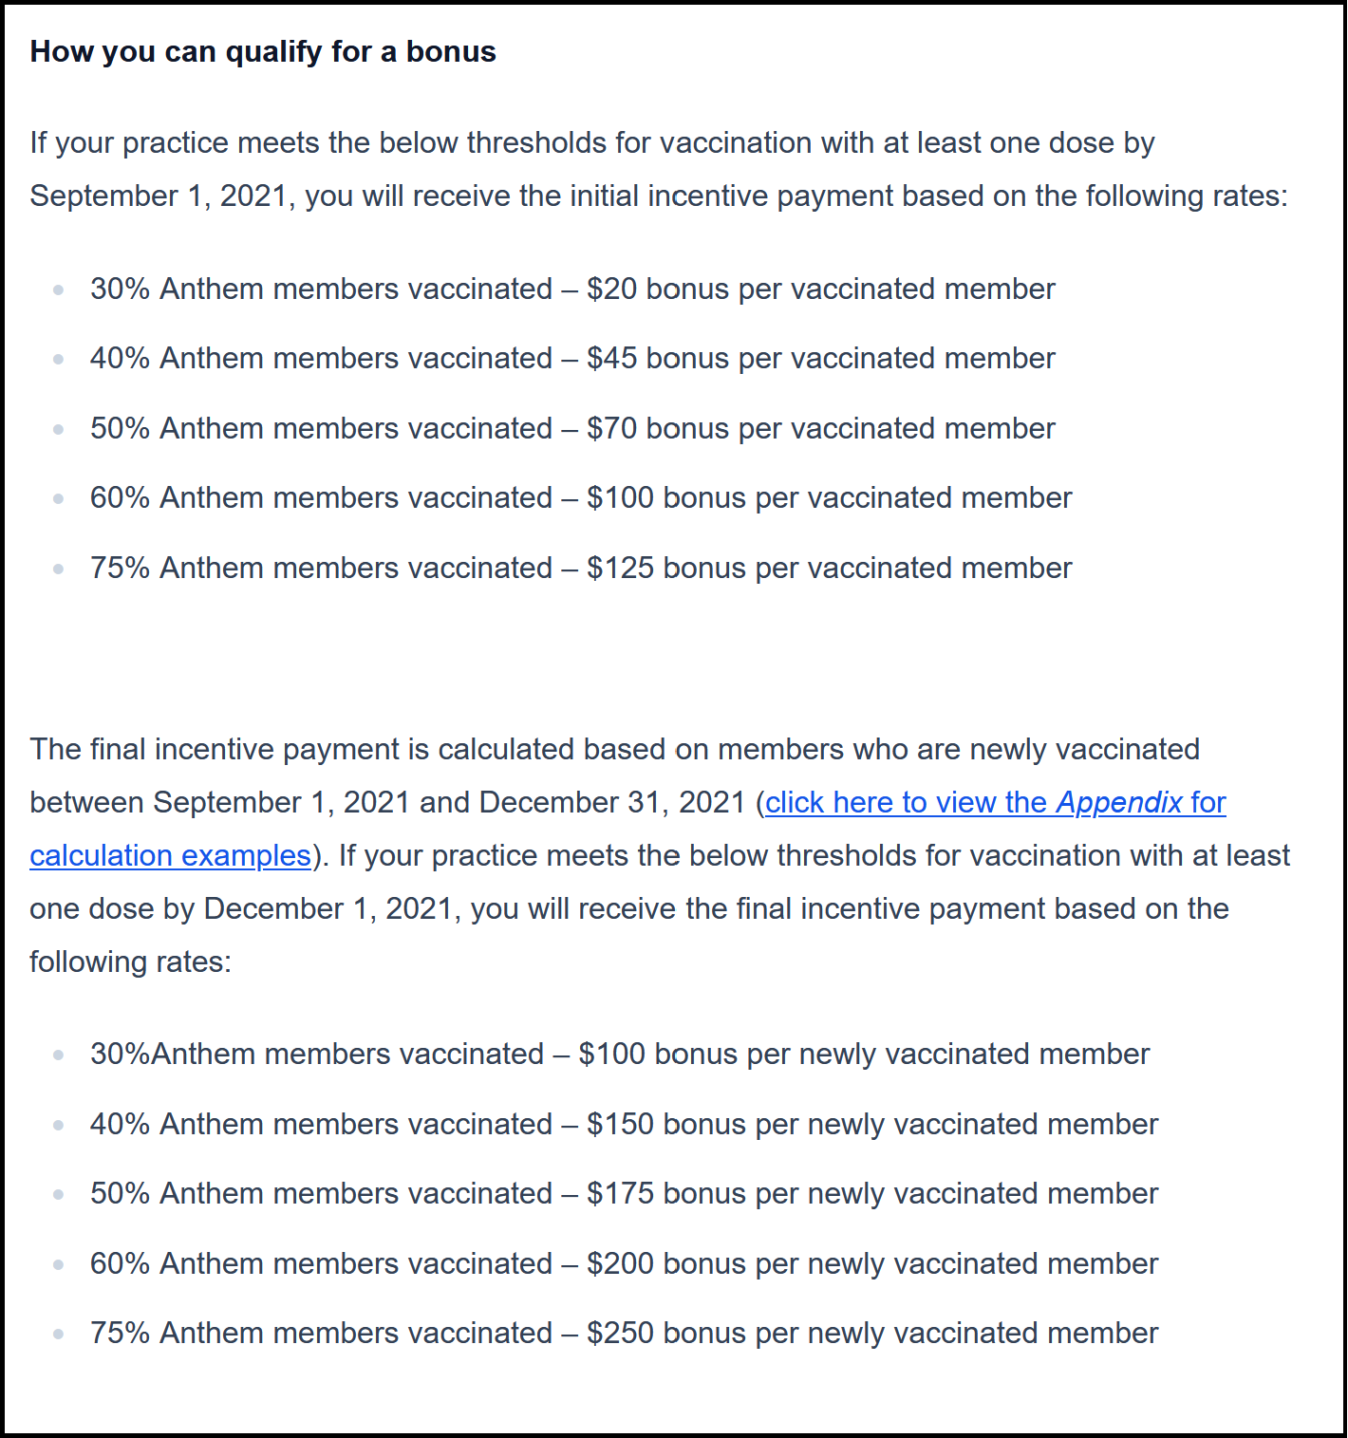
Task: Click the line beginning "If your practice meets"
Action: click(591, 143)
